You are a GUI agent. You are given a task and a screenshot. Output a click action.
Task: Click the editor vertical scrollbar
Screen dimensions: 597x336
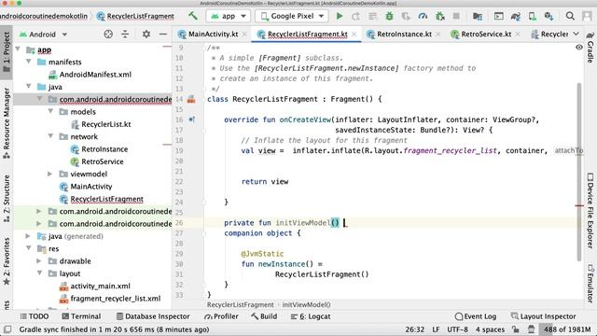pos(579,172)
